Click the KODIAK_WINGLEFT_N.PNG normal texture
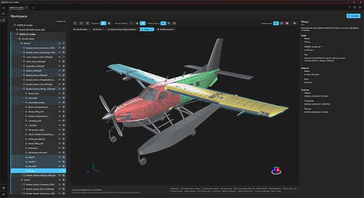This screenshot has width=364, height=198. click(316, 112)
